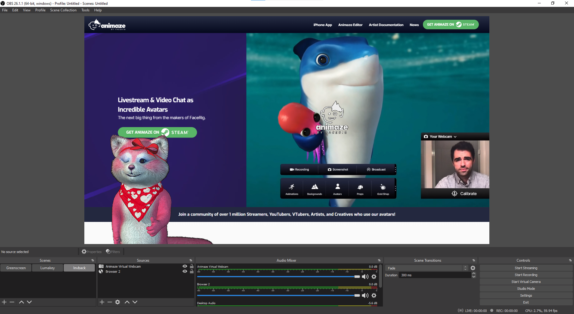Open source properties gear in the Sources toolbar
The image size is (574, 314).
118,302
